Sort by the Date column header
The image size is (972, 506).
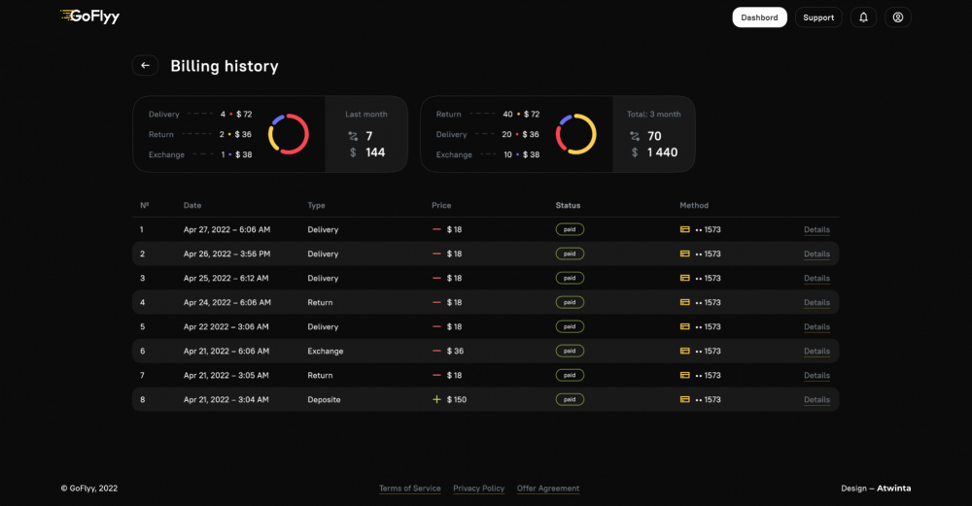(192, 205)
